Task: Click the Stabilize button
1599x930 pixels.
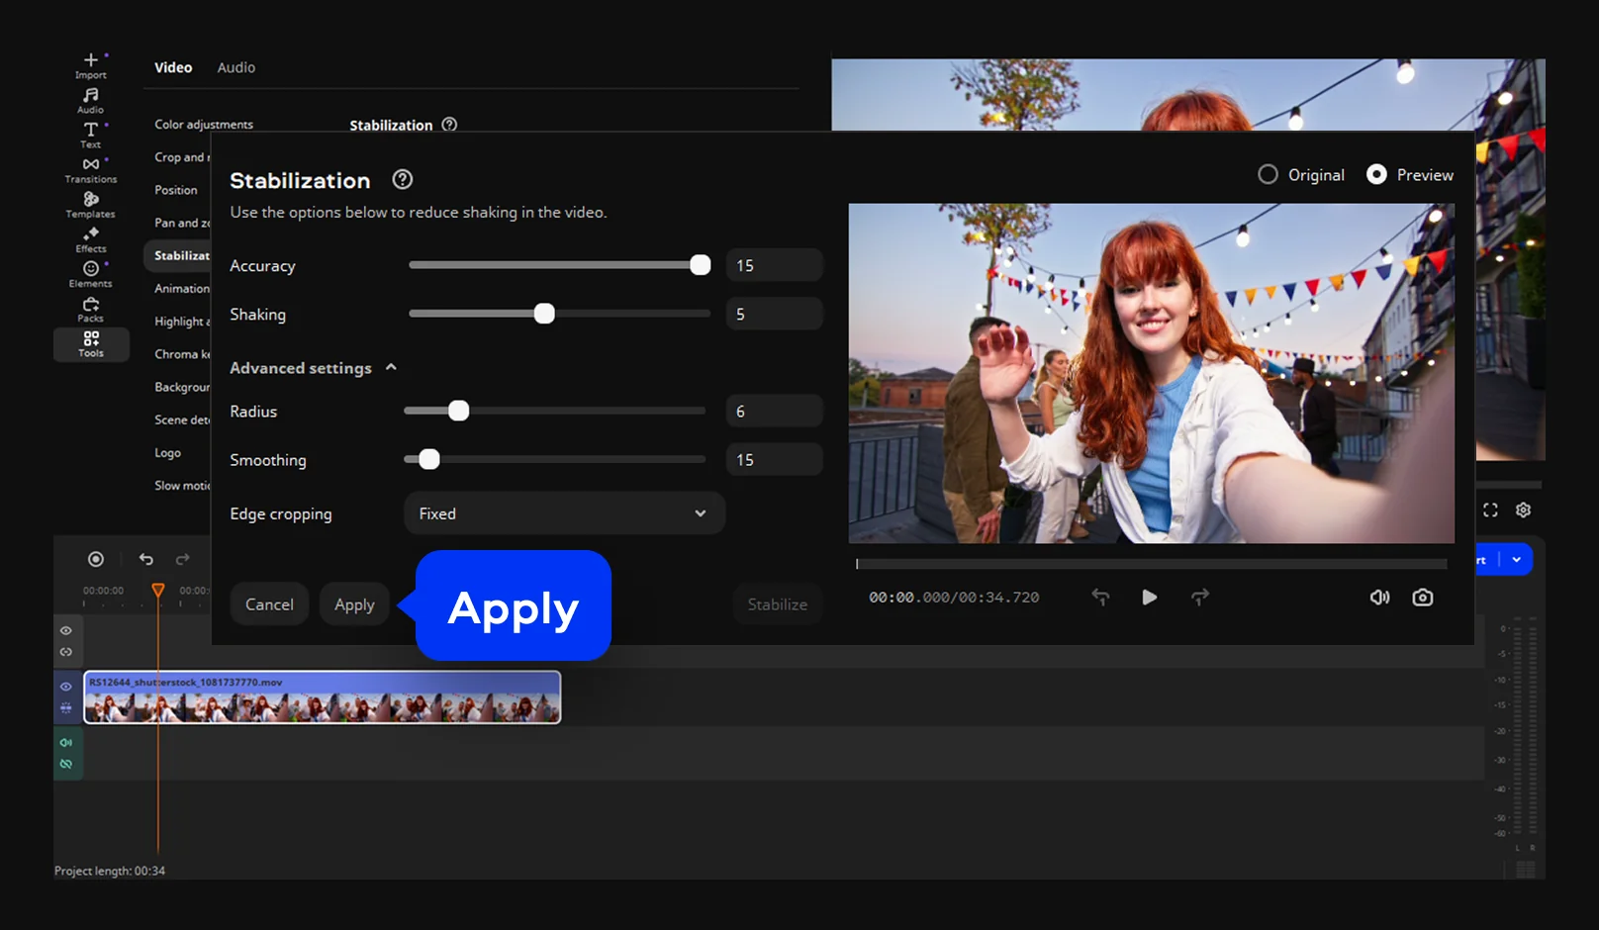Action: (x=777, y=604)
